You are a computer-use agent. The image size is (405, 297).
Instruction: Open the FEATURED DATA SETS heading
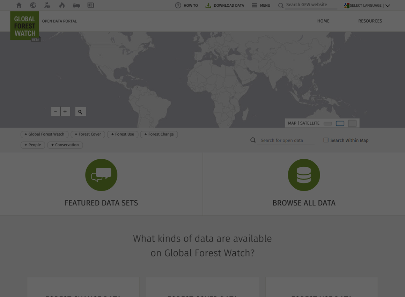(x=101, y=203)
